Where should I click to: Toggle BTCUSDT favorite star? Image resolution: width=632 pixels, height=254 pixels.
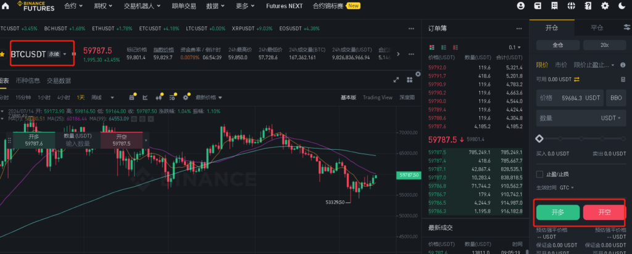coord(3,54)
